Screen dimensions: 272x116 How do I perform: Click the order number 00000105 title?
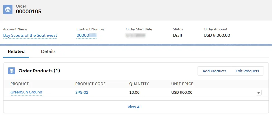tap(29, 12)
